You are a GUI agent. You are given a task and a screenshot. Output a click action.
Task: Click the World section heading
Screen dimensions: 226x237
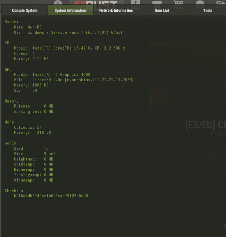click(x=10, y=143)
